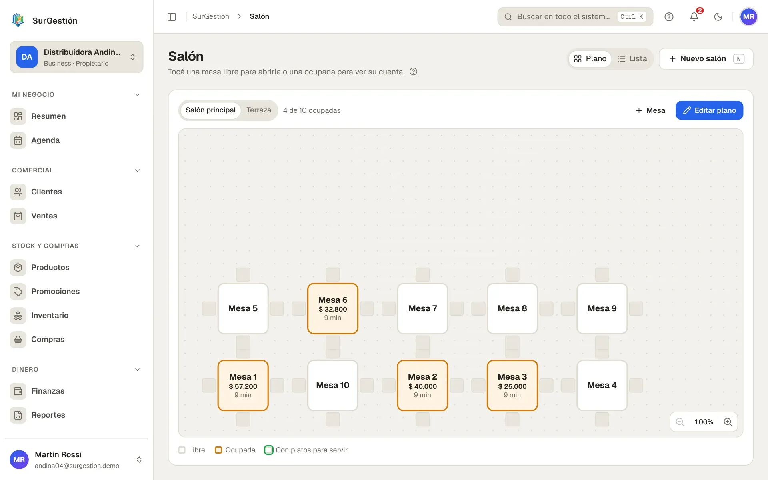Screen dimensions: 768x480
Task: Click the Nuevo salón button
Action: 706,59
